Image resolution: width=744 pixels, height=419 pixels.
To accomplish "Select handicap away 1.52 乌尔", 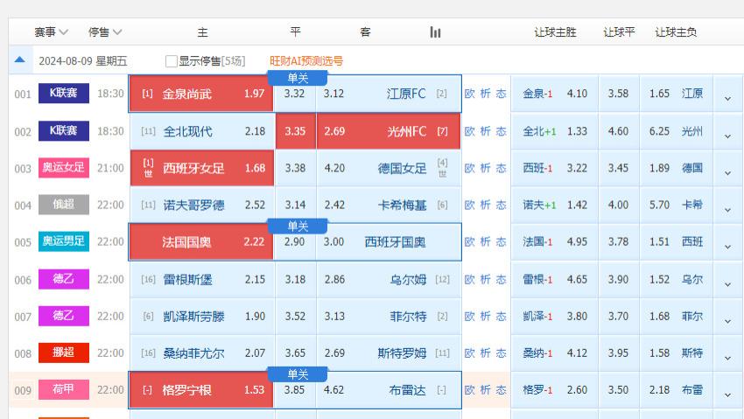I will tap(676, 280).
